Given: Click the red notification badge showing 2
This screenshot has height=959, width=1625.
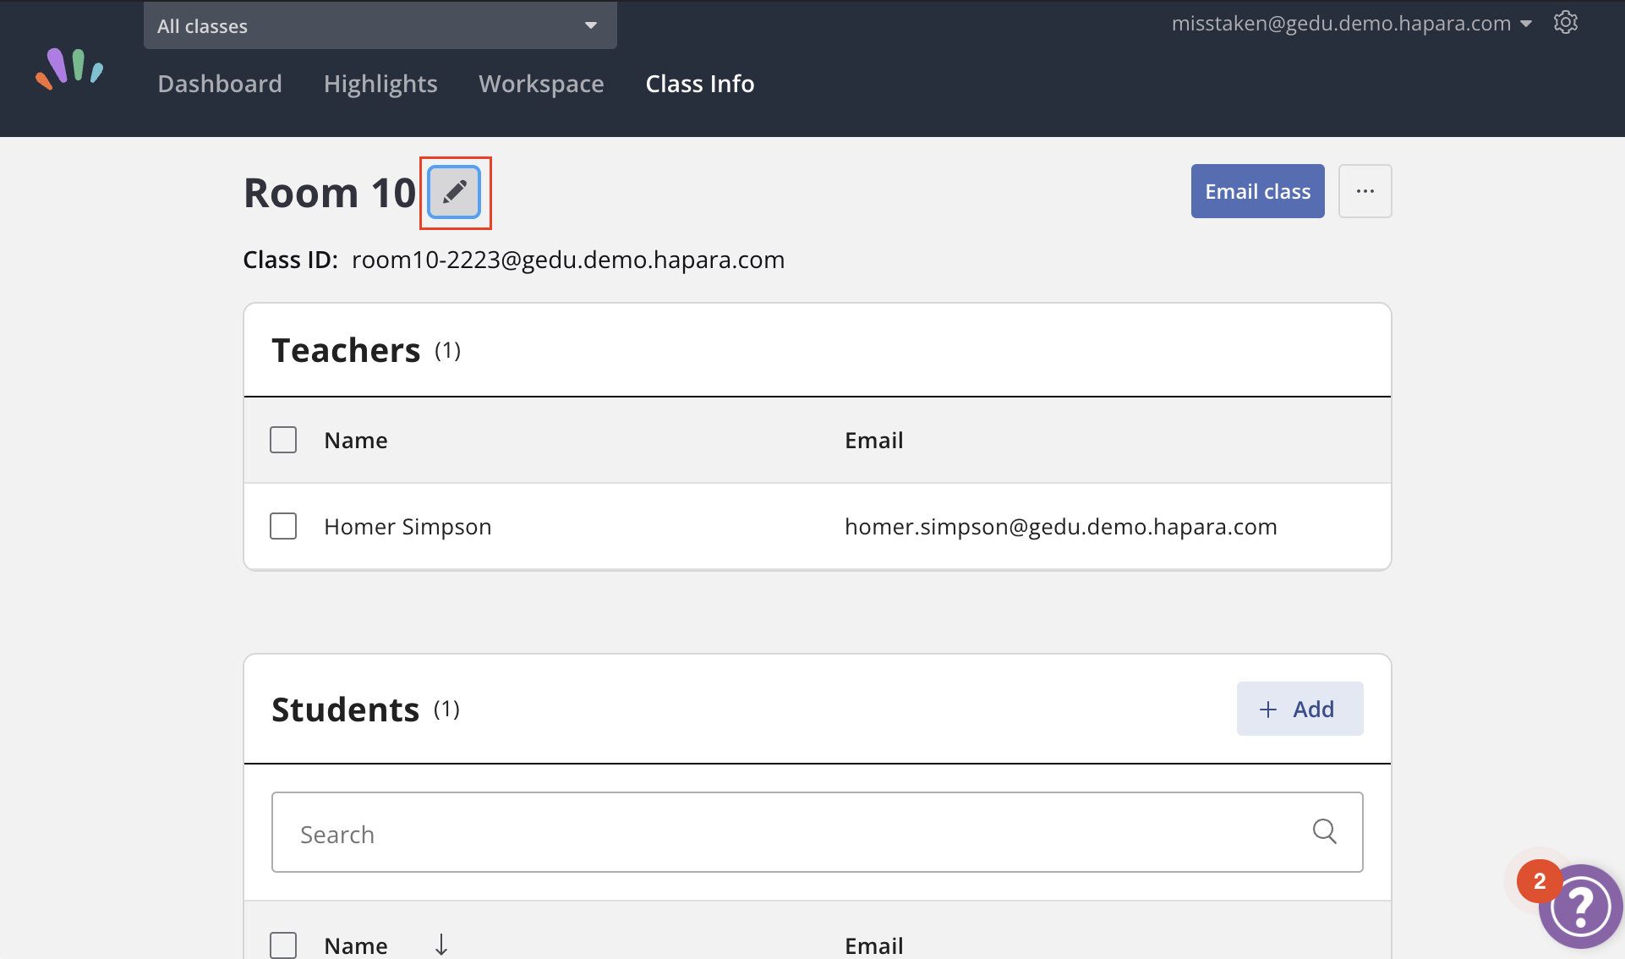Looking at the screenshot, I should (1540, 881).
